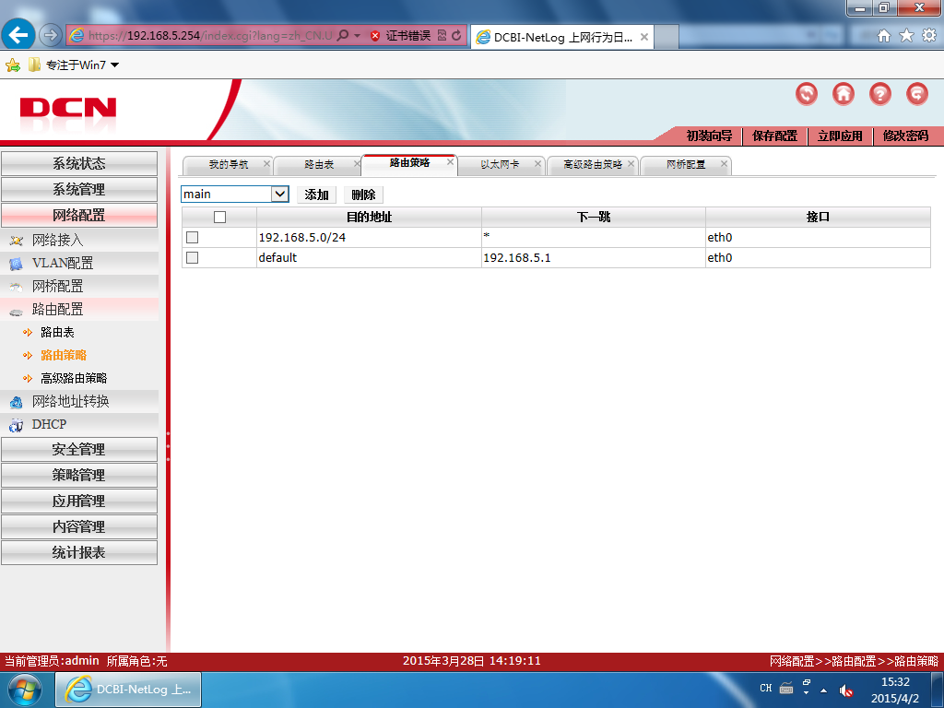
Task: Click the red refresh circle icon in header
Action: pyautogui.click(x=806, y=94)
